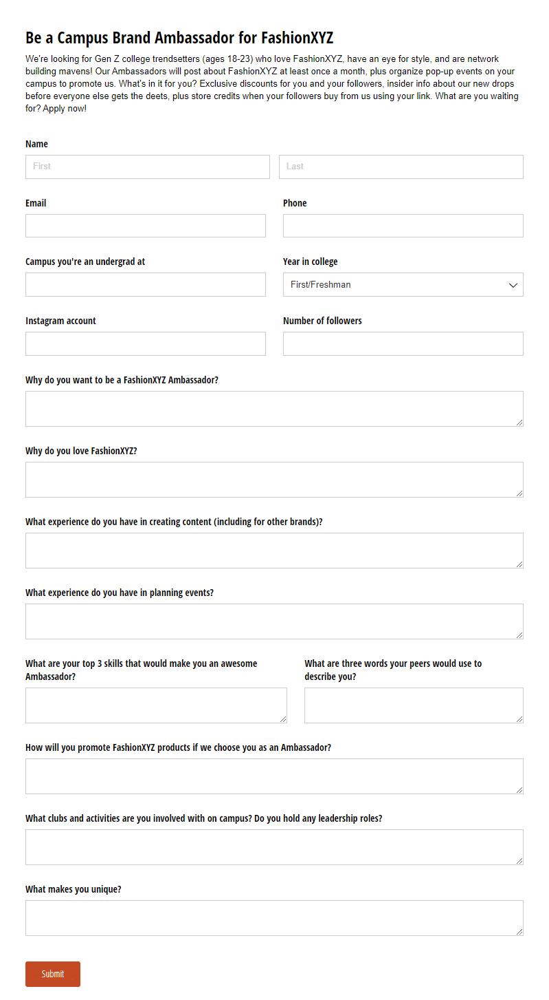This screenshot has width=549, height=1000.
Task: Click the Last name input field
Action: pyautogui.click(x=401, y=167)
